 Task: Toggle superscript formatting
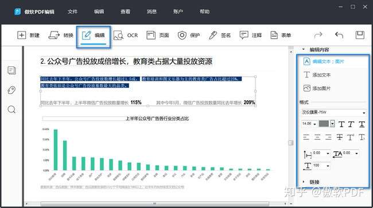(x=351, y=137)
